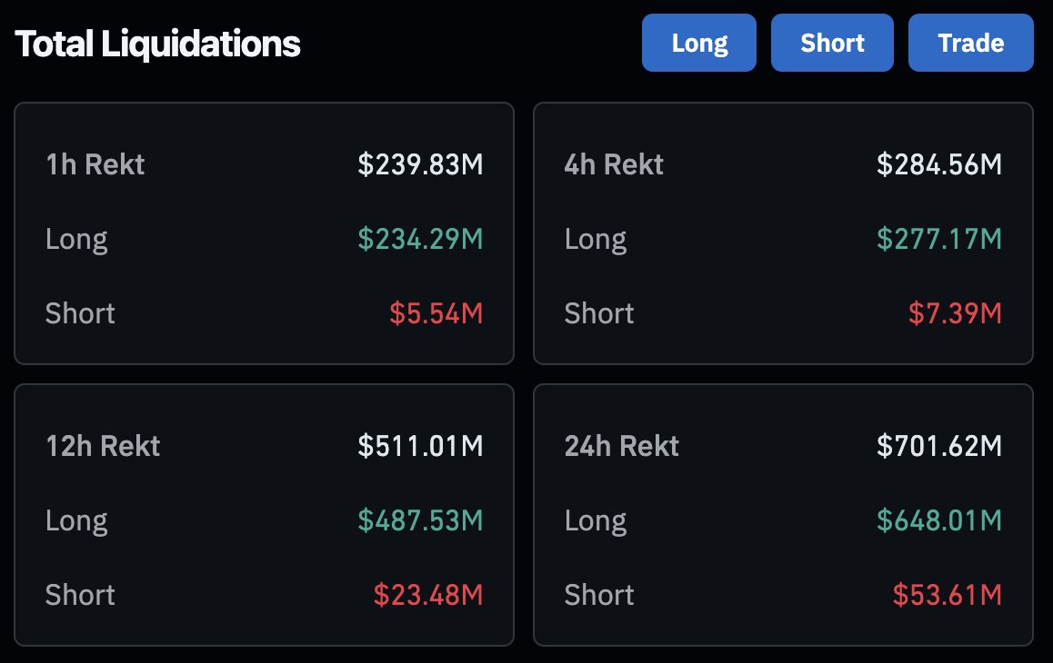The width and height of the screenshot is (1053, 663).
Task: Click the 12h Short value $23.48M
Action: pyautogui.click(x=428, y=595)
